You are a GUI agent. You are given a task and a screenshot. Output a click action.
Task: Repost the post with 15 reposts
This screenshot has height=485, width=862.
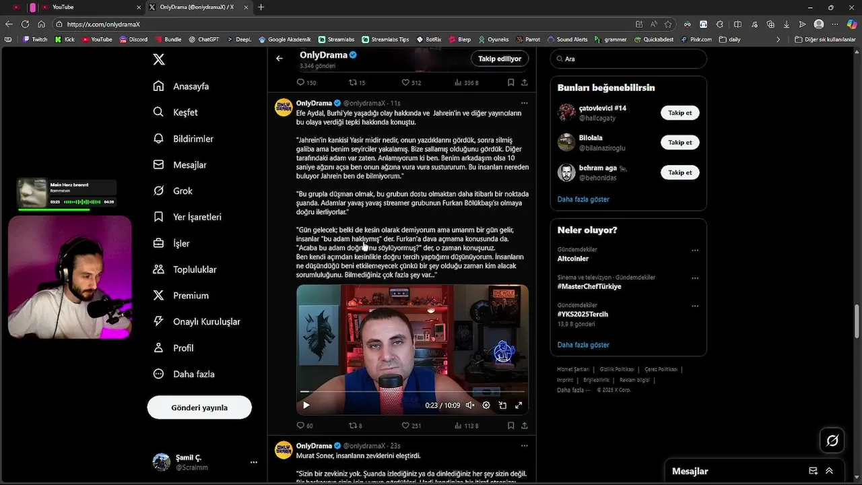pos(356,83)
